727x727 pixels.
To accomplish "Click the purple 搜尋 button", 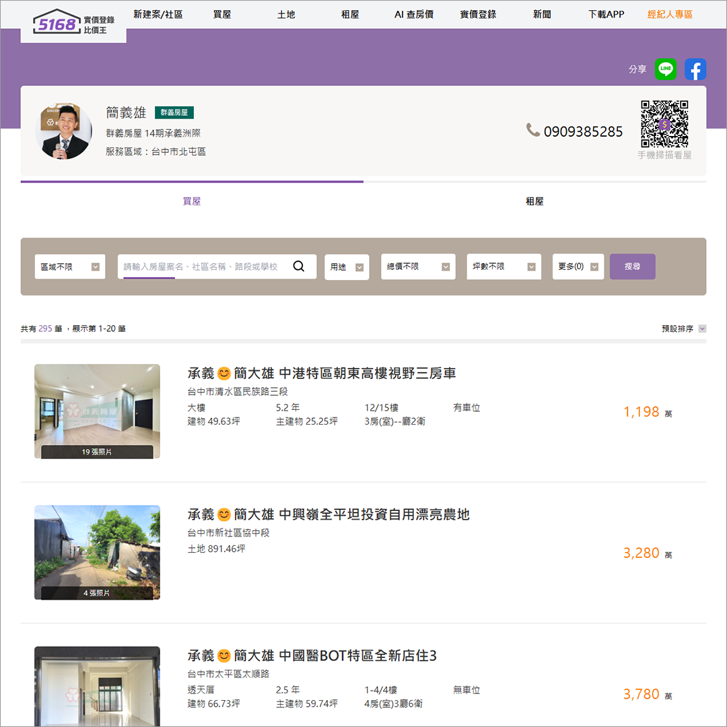I will (x=632, y=267).
